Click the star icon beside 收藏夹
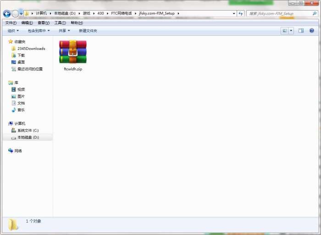321x235 pixels. [11, 42]
